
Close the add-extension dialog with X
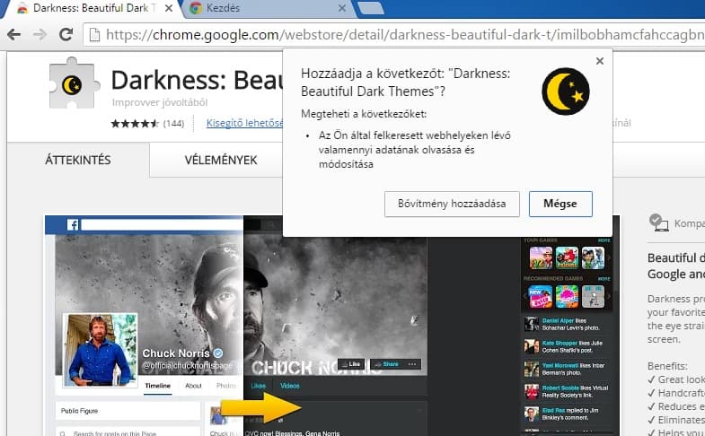(x=599, y=61)
